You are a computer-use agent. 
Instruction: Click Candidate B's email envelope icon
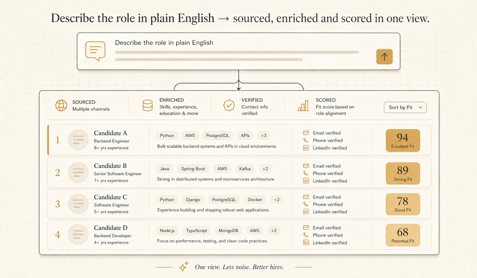[x=306, y=166]
